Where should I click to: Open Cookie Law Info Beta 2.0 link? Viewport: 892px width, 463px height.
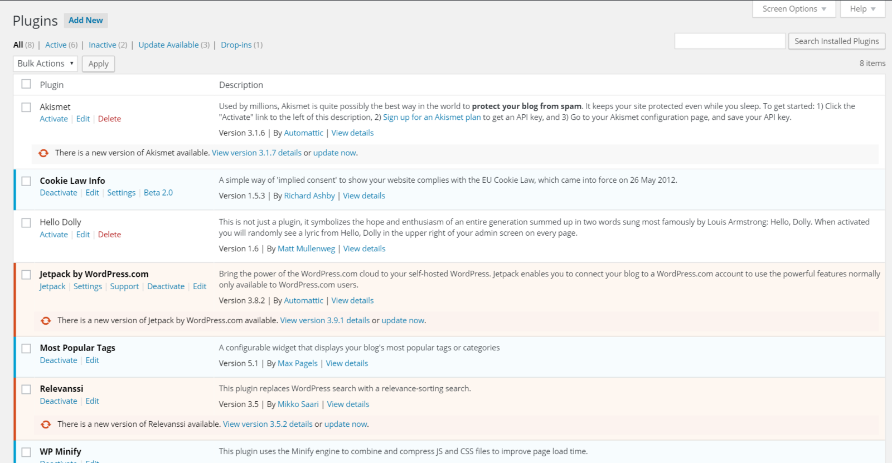pos(158,193)
